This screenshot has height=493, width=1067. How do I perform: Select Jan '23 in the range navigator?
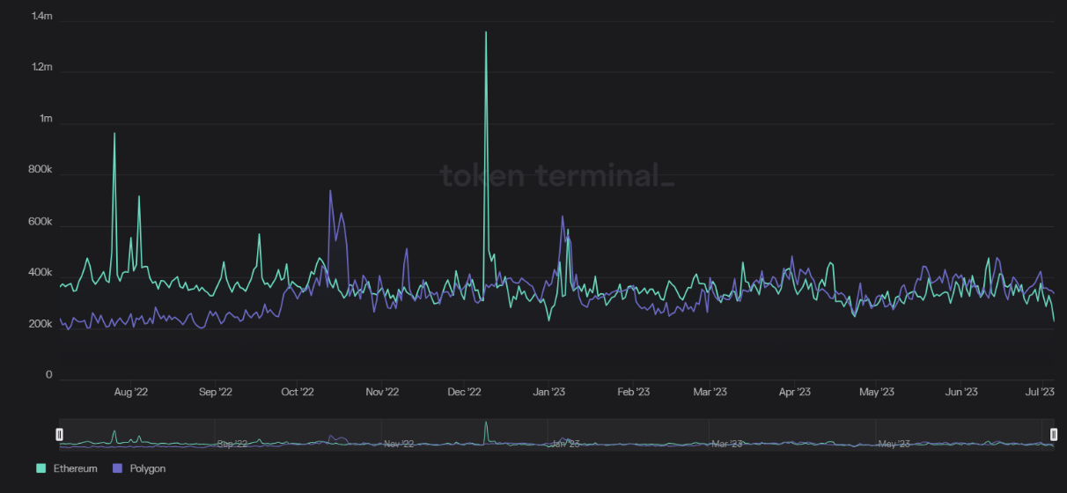coord(565,445)
